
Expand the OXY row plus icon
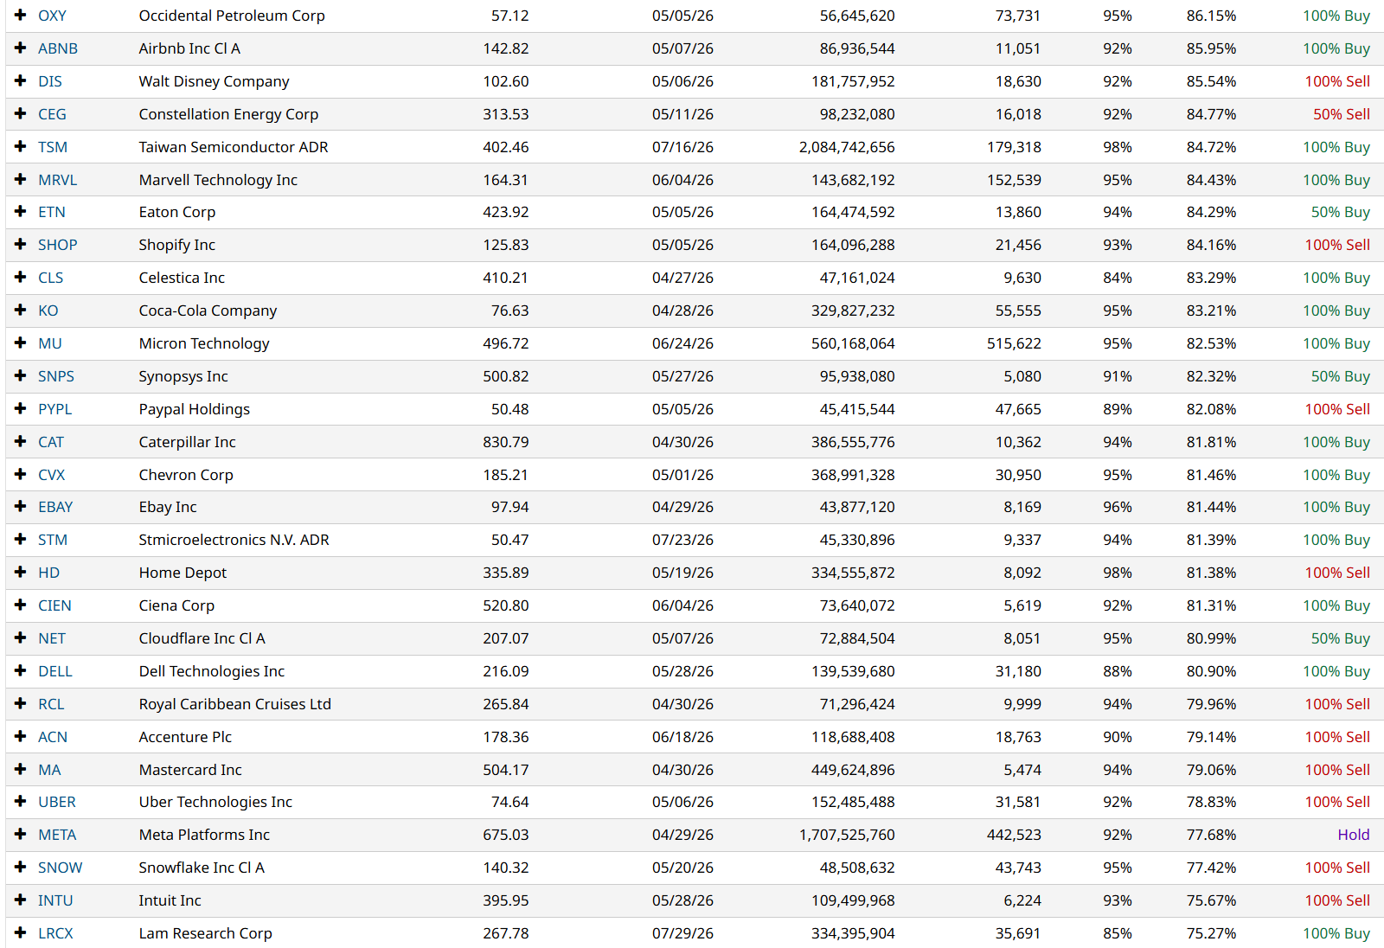pyautogui.click(x=21, y=16)
